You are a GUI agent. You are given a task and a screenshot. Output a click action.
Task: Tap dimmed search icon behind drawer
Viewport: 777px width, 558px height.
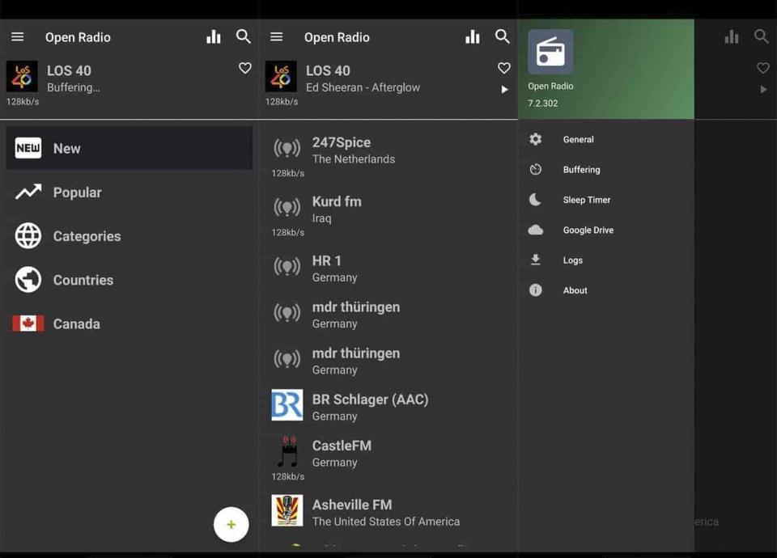point(762,36)
